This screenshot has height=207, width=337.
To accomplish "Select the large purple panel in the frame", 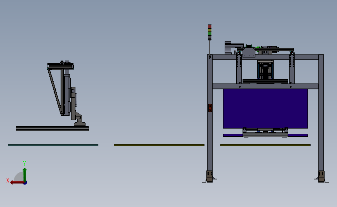I will tap(265, 109).
